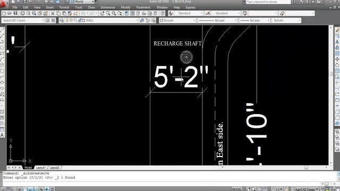This screenshot has width=340, height=191.
Task: Open Plot Preview in the Standard toolbar
Action: pos(28,13)
